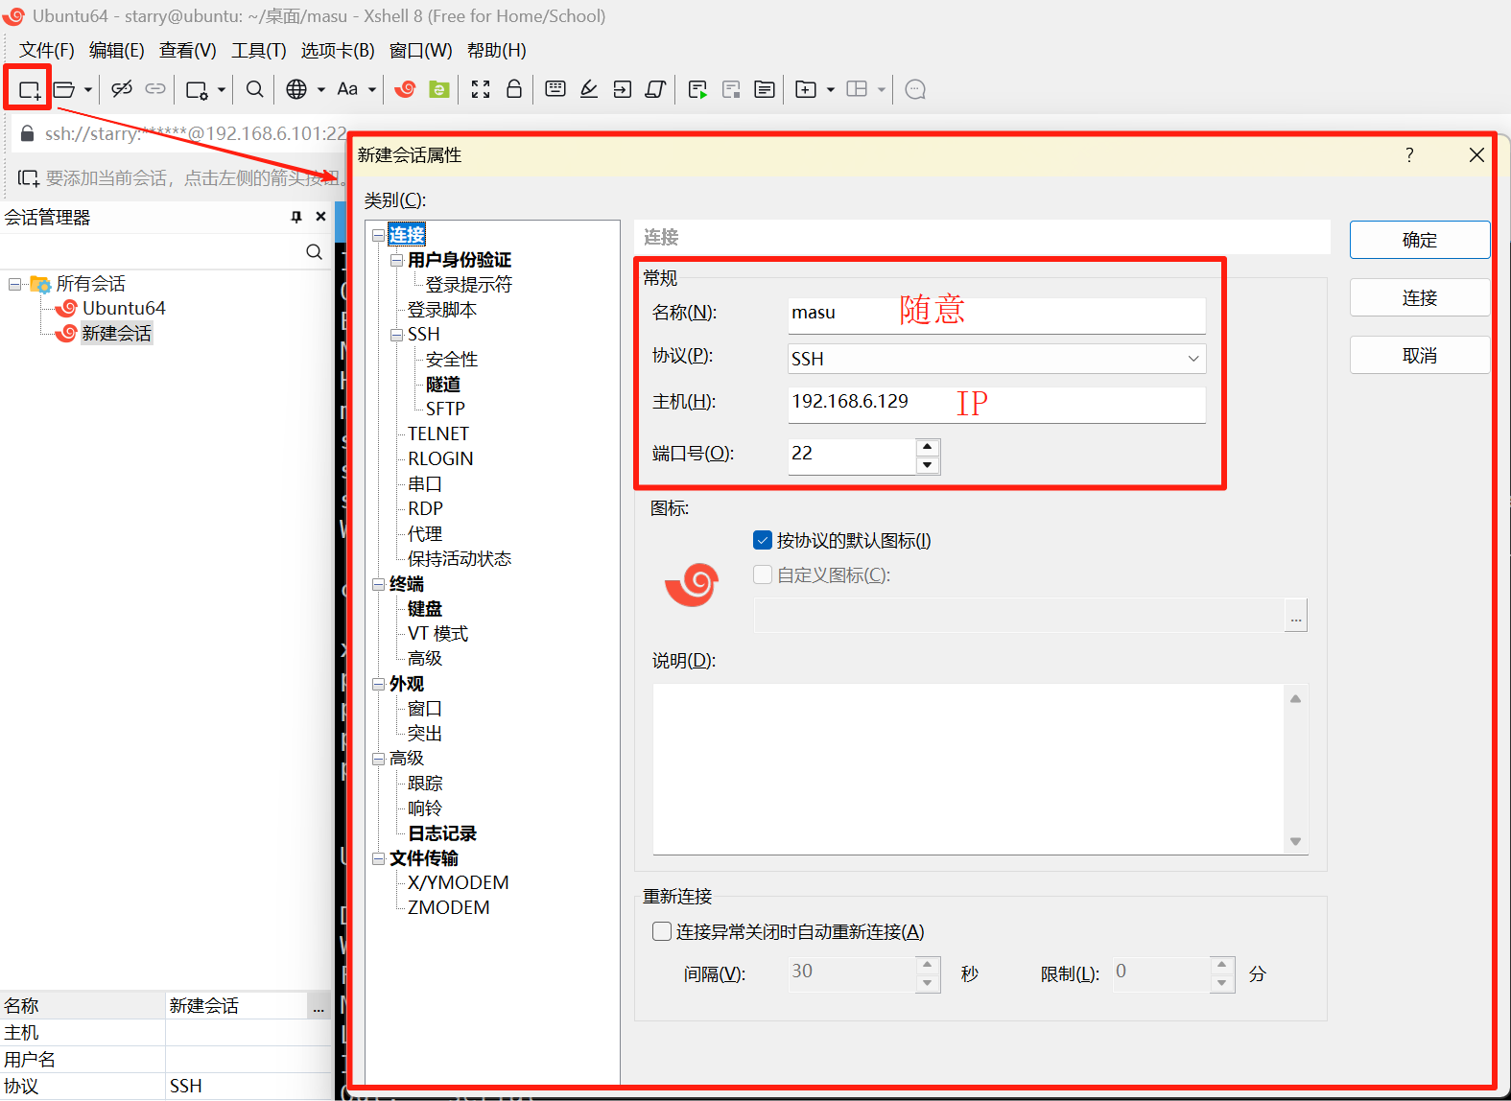Click the New Session toolbar icon
Image resolution: width=1511 pixels, height=1101 pixels.
click(29, 90)
